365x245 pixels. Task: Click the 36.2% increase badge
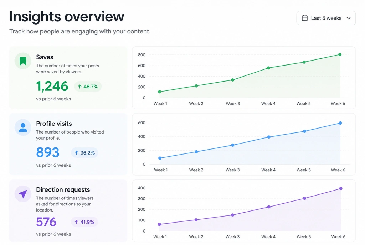pos(84,153)
